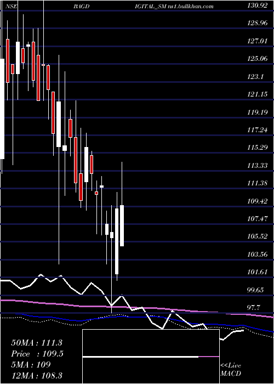Click the last white candlestick body
The image size is (274, 384).
click(122, 225)
